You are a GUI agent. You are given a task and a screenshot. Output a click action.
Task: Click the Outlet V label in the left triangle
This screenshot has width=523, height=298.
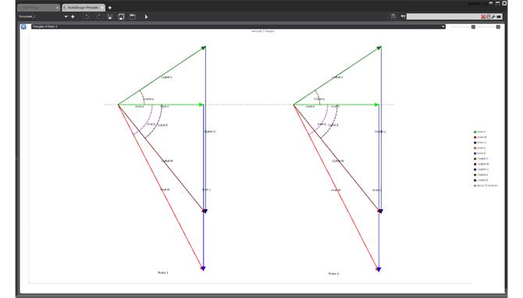[167, 77]
